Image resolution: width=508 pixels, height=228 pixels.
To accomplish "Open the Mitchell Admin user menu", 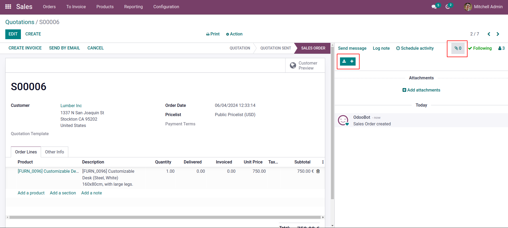I will pos(483,7).
